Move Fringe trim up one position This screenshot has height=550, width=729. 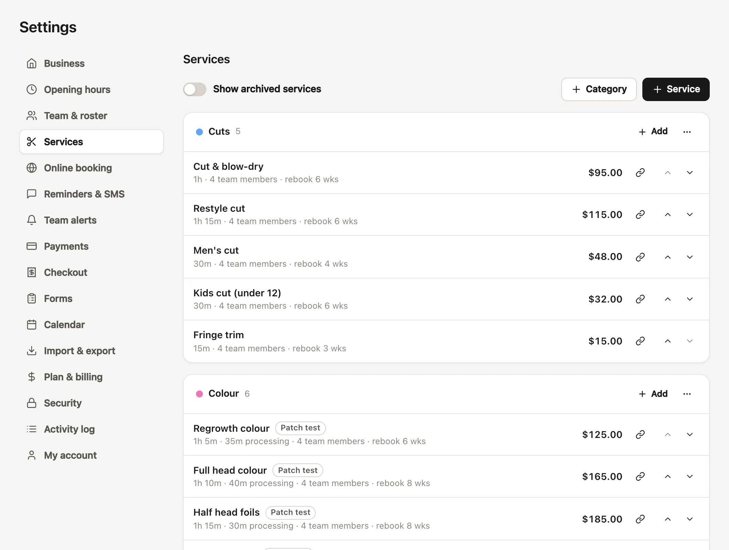pyautogui.click(x=668, y=341)
